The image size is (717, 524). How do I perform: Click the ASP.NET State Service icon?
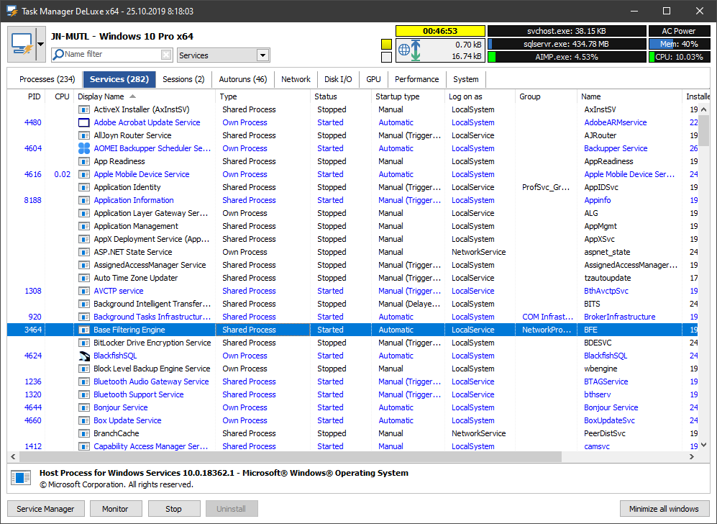(x=83, y=252)
